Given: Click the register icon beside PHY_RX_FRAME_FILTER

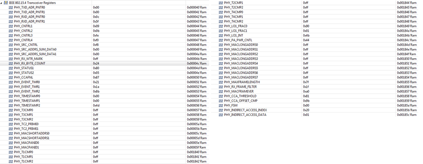Looking at the screenshot, I should (221, 87).
